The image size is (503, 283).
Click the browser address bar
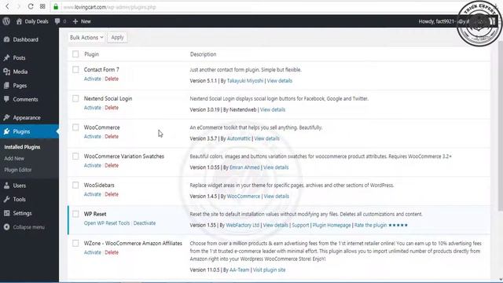(257, 7)
